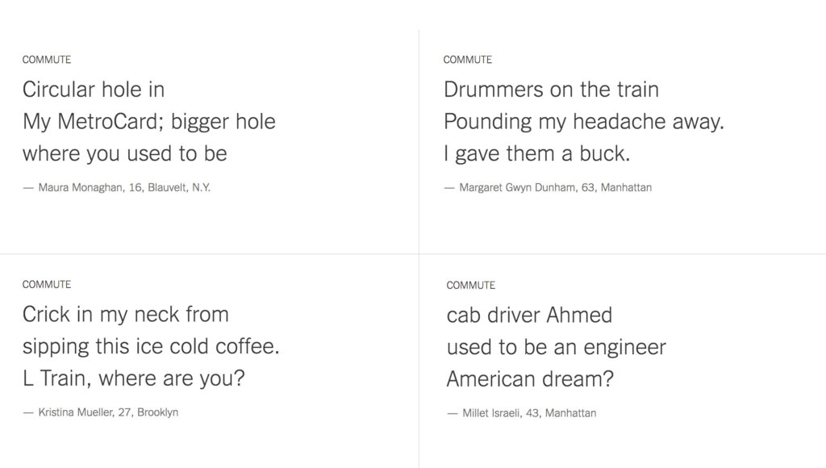Image resolution: width=826 pixels, height=468 pixels.
Task: Click the line 'Circular hole in'
Action: [x=94, y=90]
